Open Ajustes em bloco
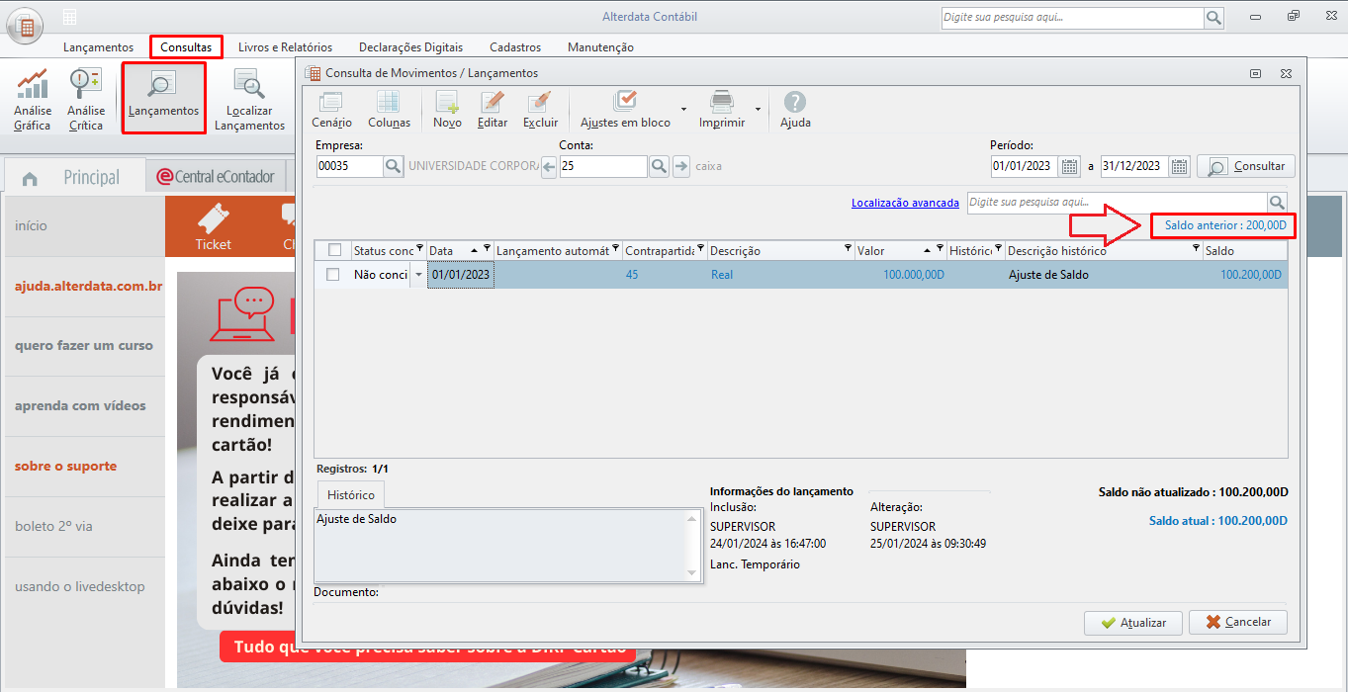Viewport: 1348px width, 692px height. point(625,109)
